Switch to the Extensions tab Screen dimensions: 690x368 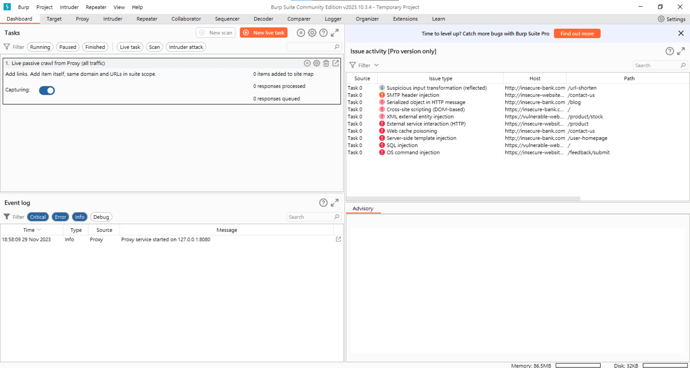pos(405,19)
